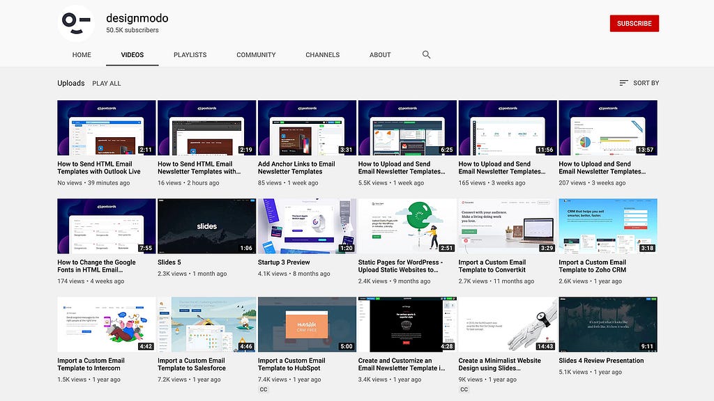
Task: Open the 11:56 Upload and Send thumbnail
Action: pyautogui.click(x=508, y=128)
